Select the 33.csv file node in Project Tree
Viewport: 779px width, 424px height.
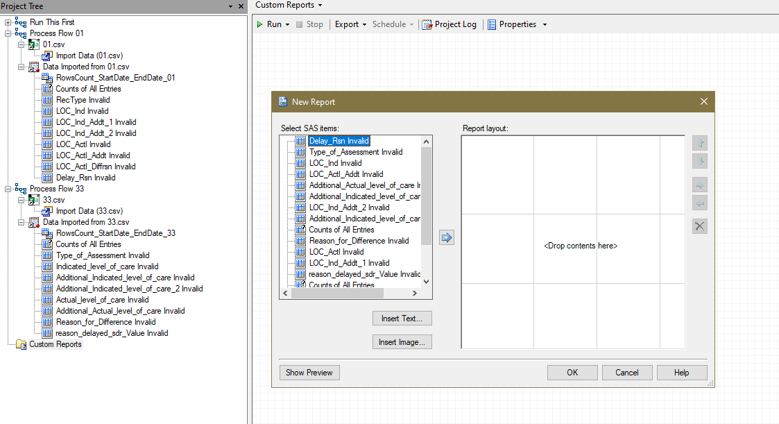53,200
